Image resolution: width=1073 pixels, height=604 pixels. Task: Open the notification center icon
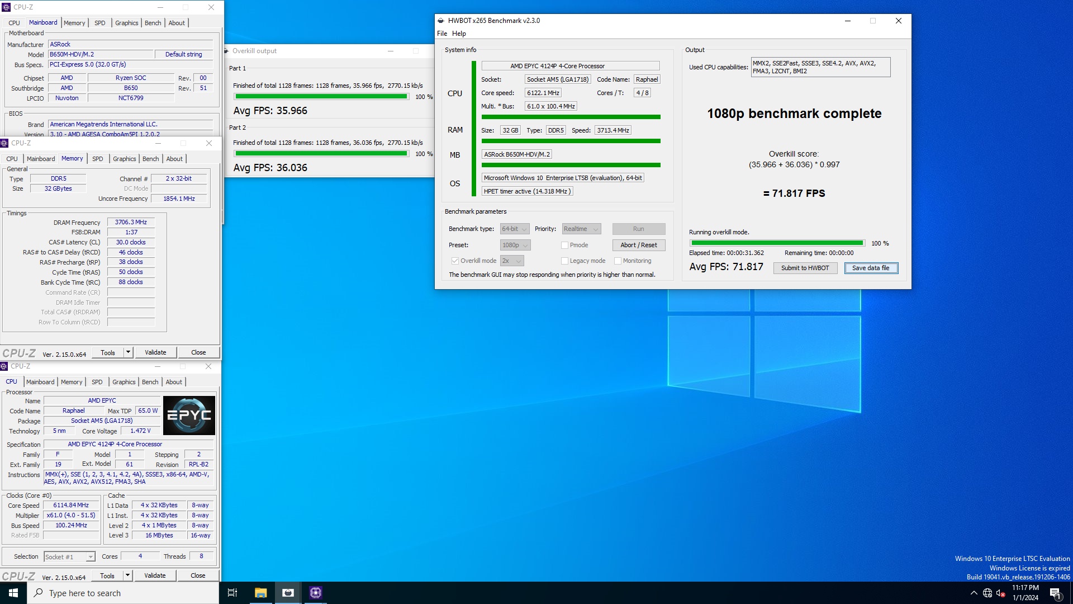click(1055, 593)
